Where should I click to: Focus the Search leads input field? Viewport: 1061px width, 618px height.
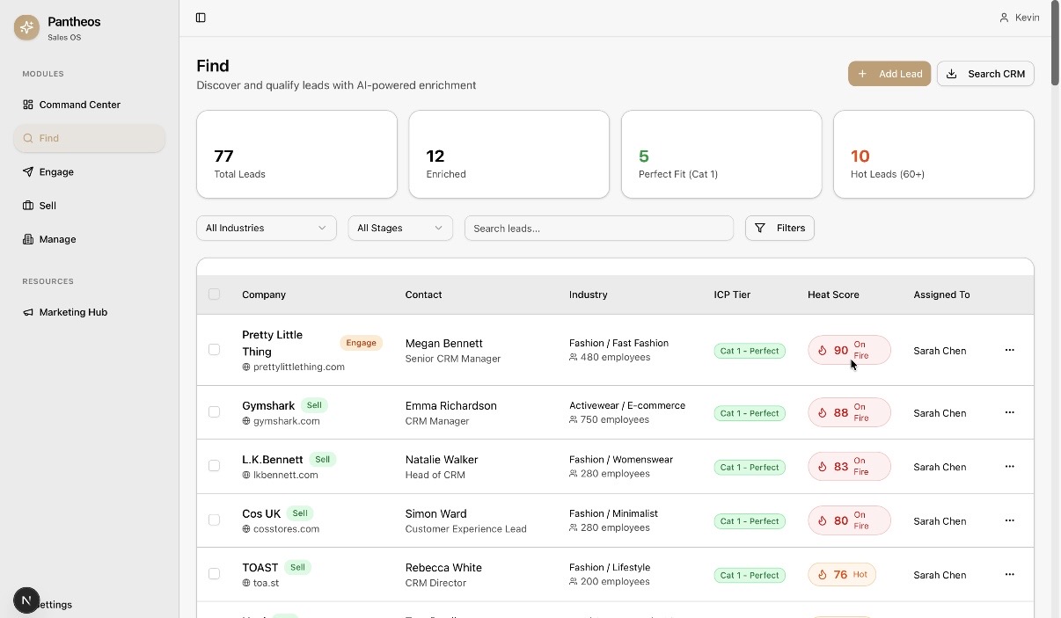(x=598, y=228)
